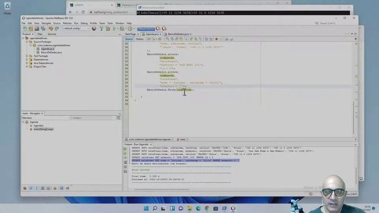Select the Recycle Bin on the desktop
Image resolution: width=379 pixels, height=213 pixels.
(x=7, y=8)
